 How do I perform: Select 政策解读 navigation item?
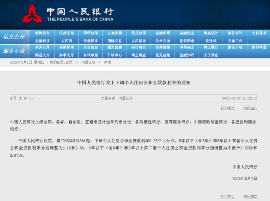(x=66, y=47)
